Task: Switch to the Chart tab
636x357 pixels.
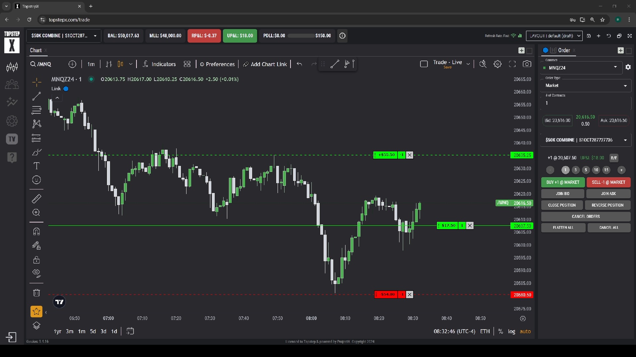Action: coord(36,50)
